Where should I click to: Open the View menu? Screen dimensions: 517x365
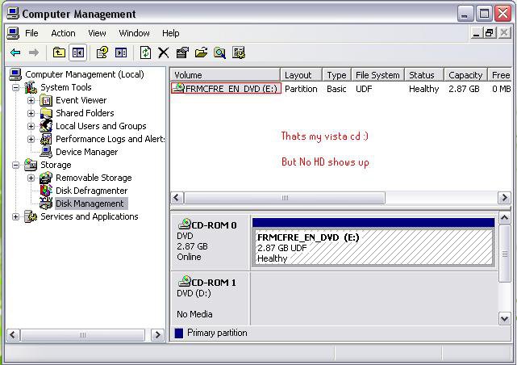click(97, 33)
